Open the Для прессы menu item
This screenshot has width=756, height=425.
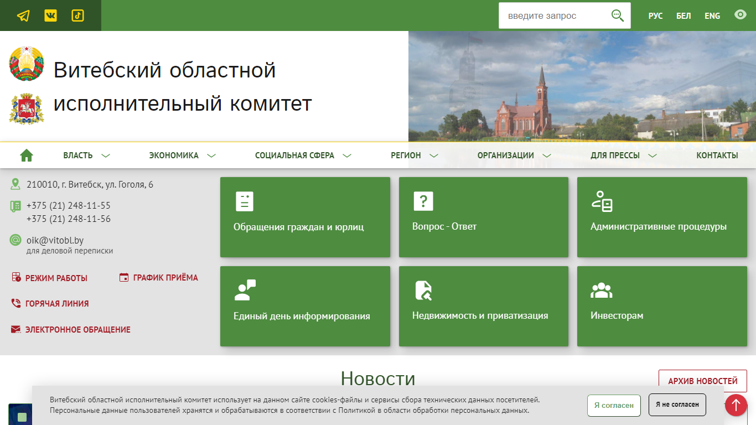coord(615,156)
